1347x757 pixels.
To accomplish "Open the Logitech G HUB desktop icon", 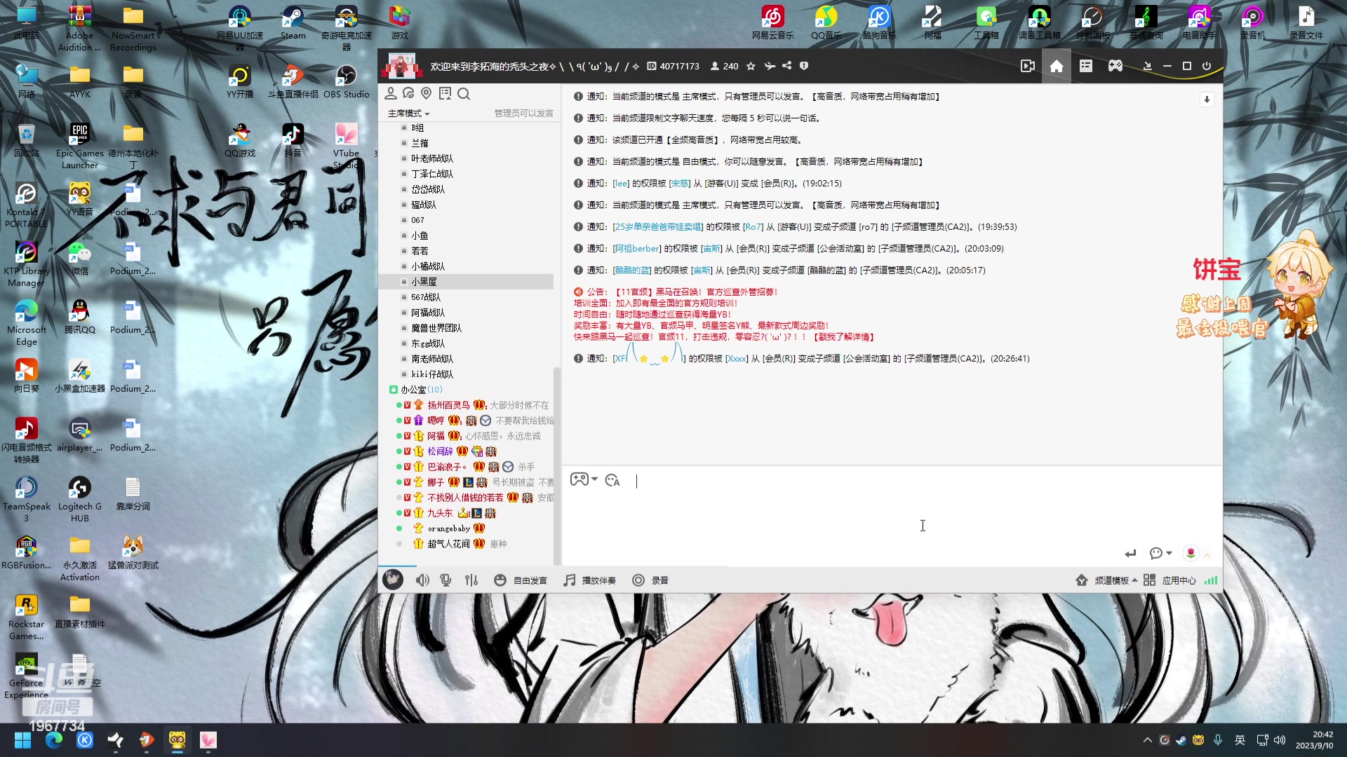I will 80,499.
